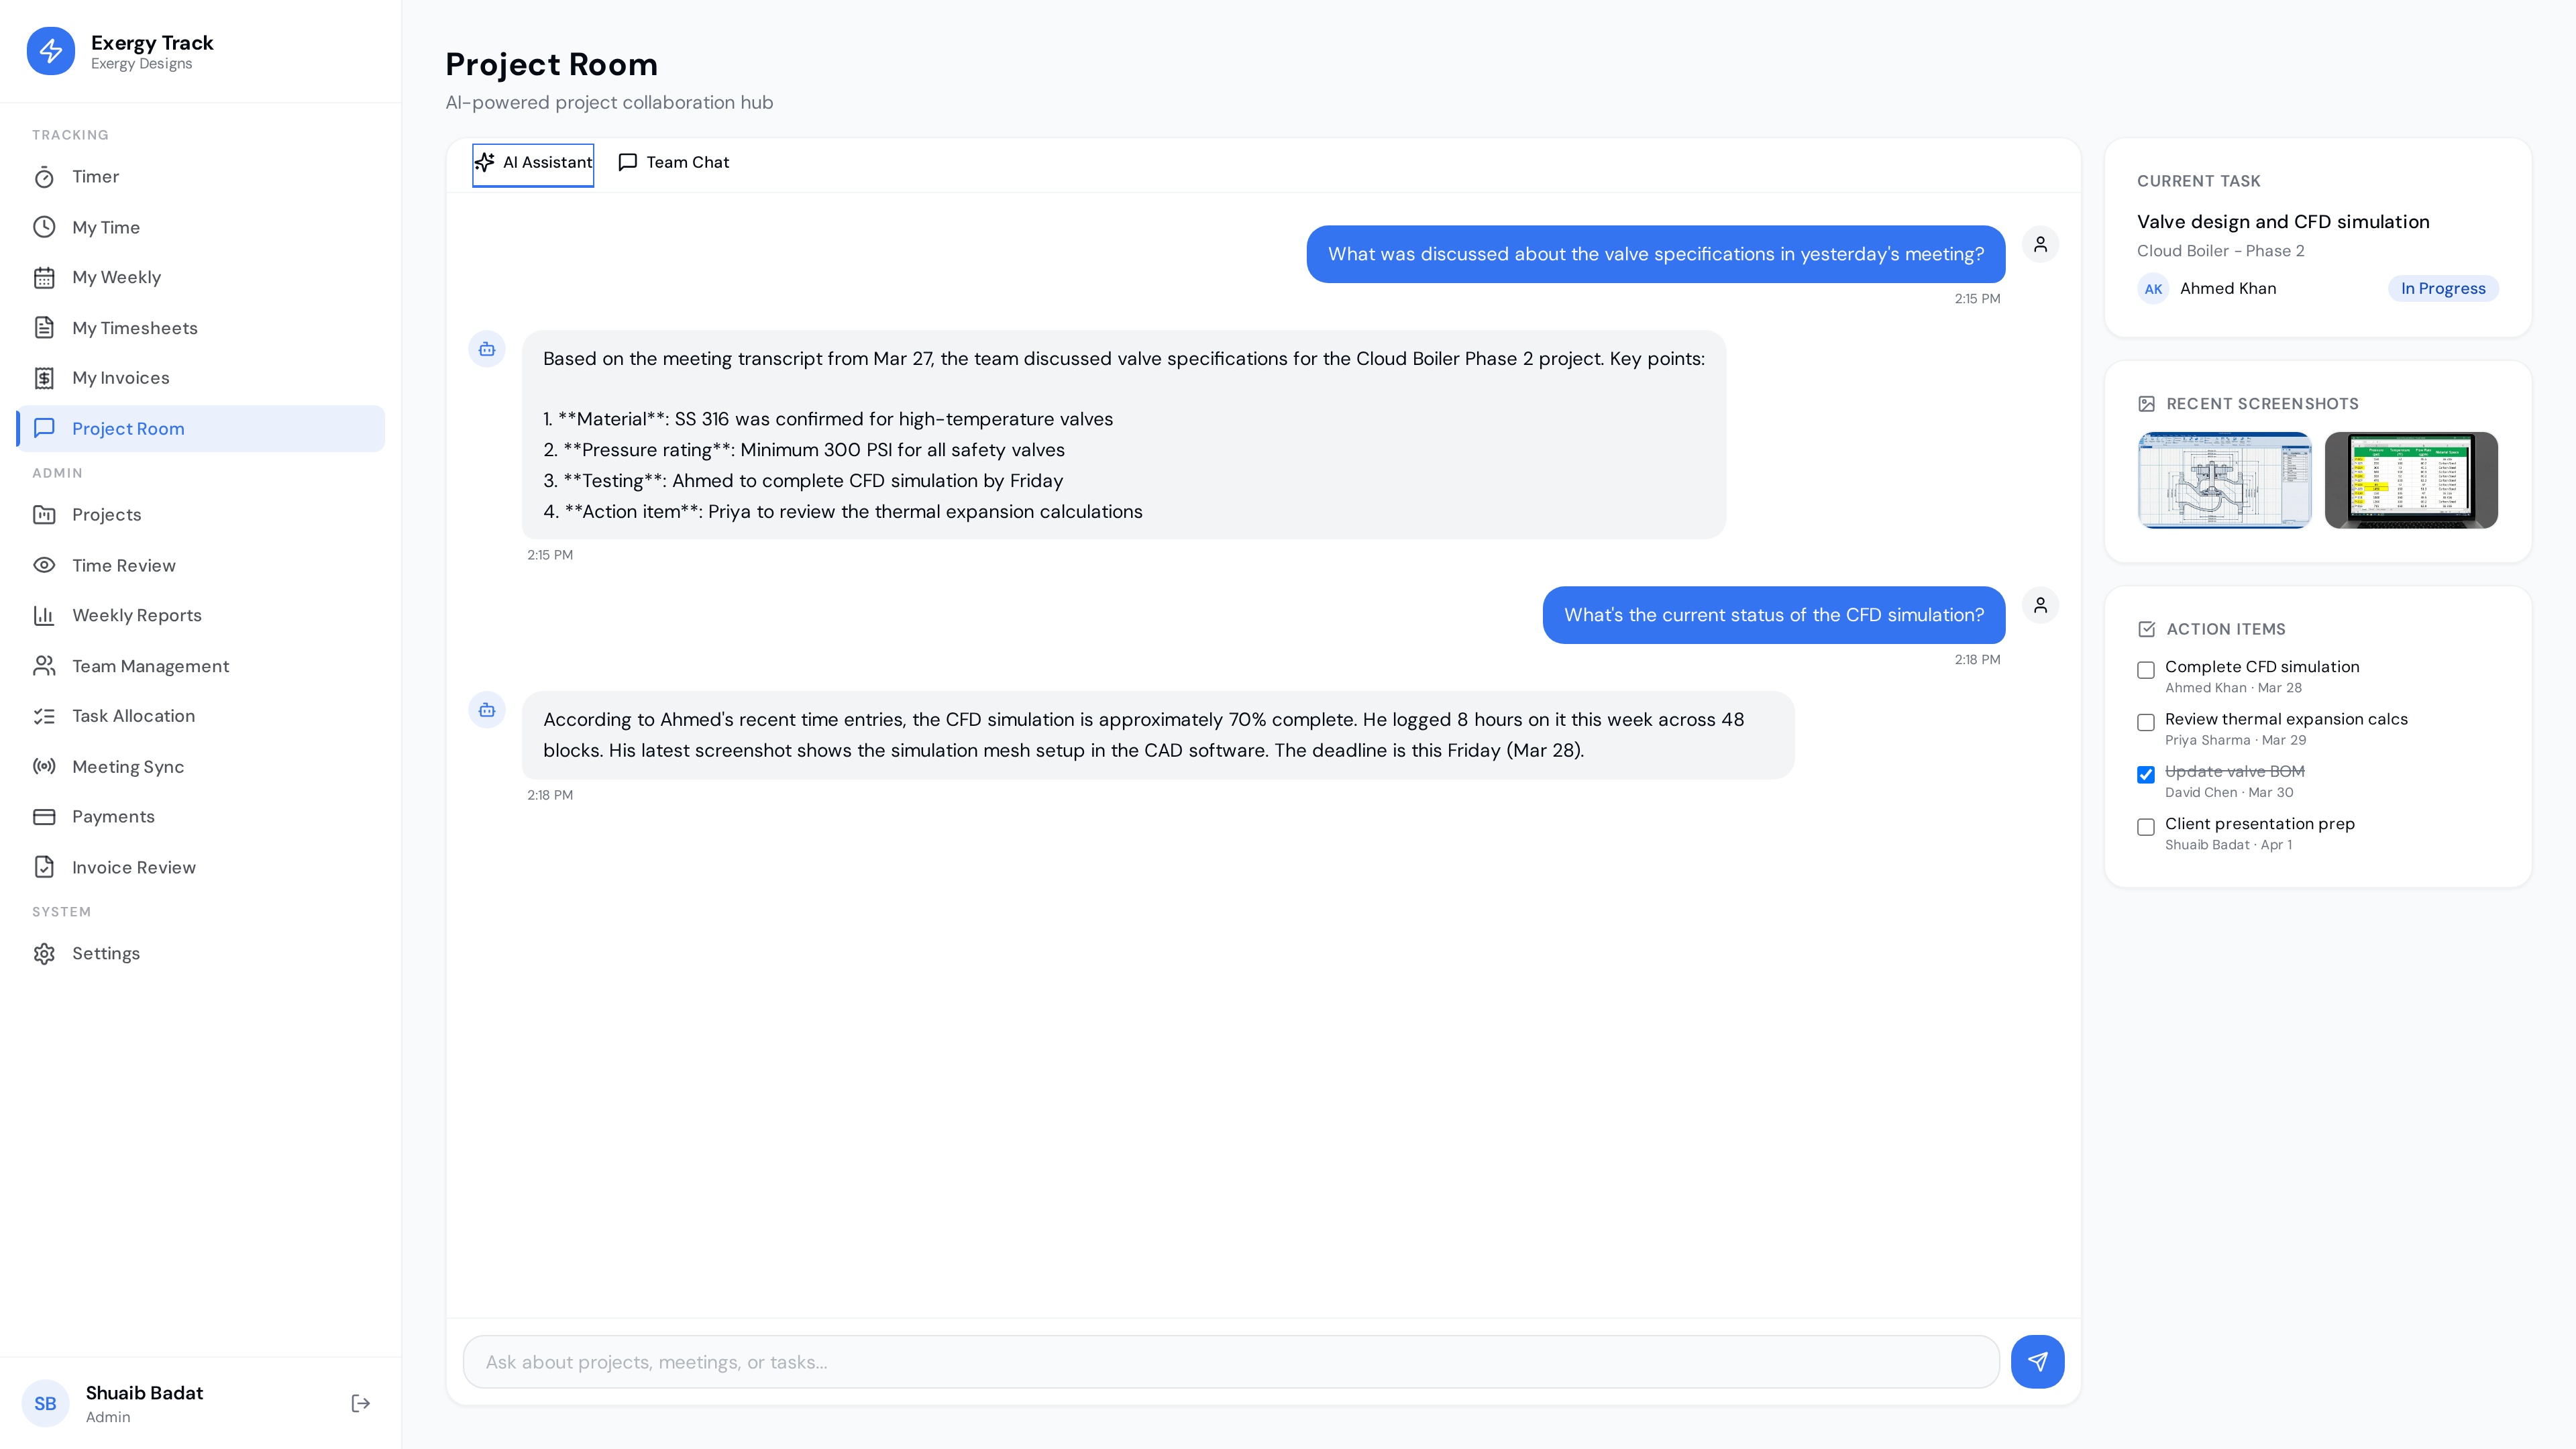Open the Team Management page

(x=150, y=666)
